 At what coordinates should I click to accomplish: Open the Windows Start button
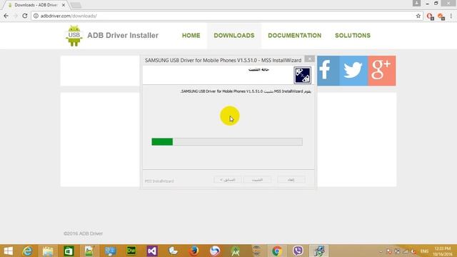click(8, 251)
